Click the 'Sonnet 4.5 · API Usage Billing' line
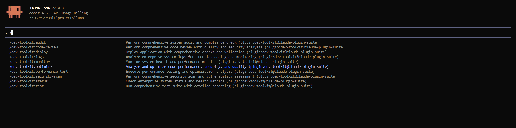Image resolution: width=516 pixels, height=128 pixels. click(x=58, y=13)
